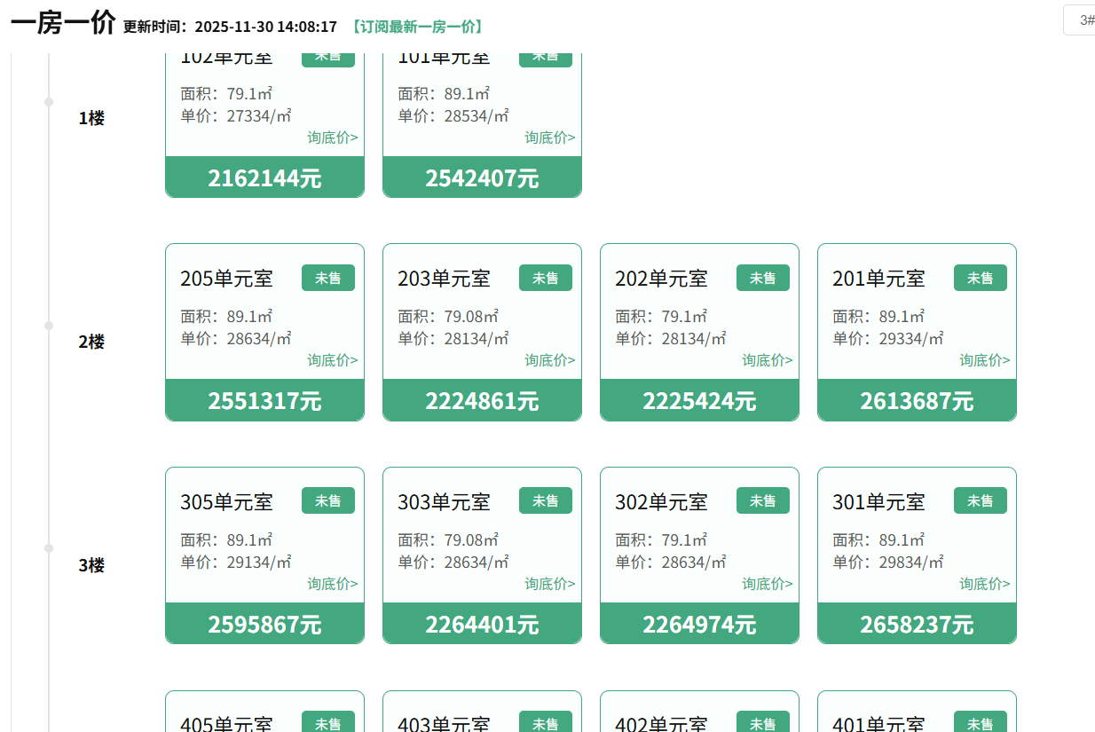Image resolution: width=1095 pixels, height=732 pixels.
Task: Select the 1楼 floor label
Action: (91, 118)
